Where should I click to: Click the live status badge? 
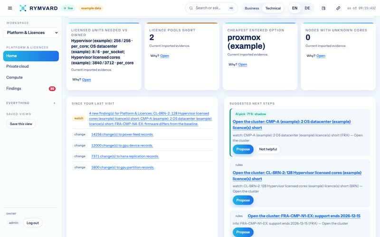point(68,8)
